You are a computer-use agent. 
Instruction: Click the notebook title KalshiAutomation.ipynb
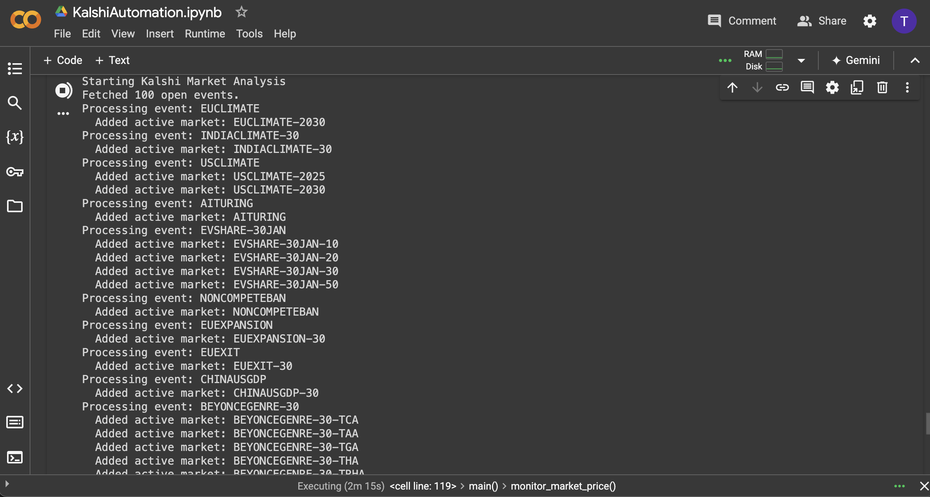pos(147,12)
